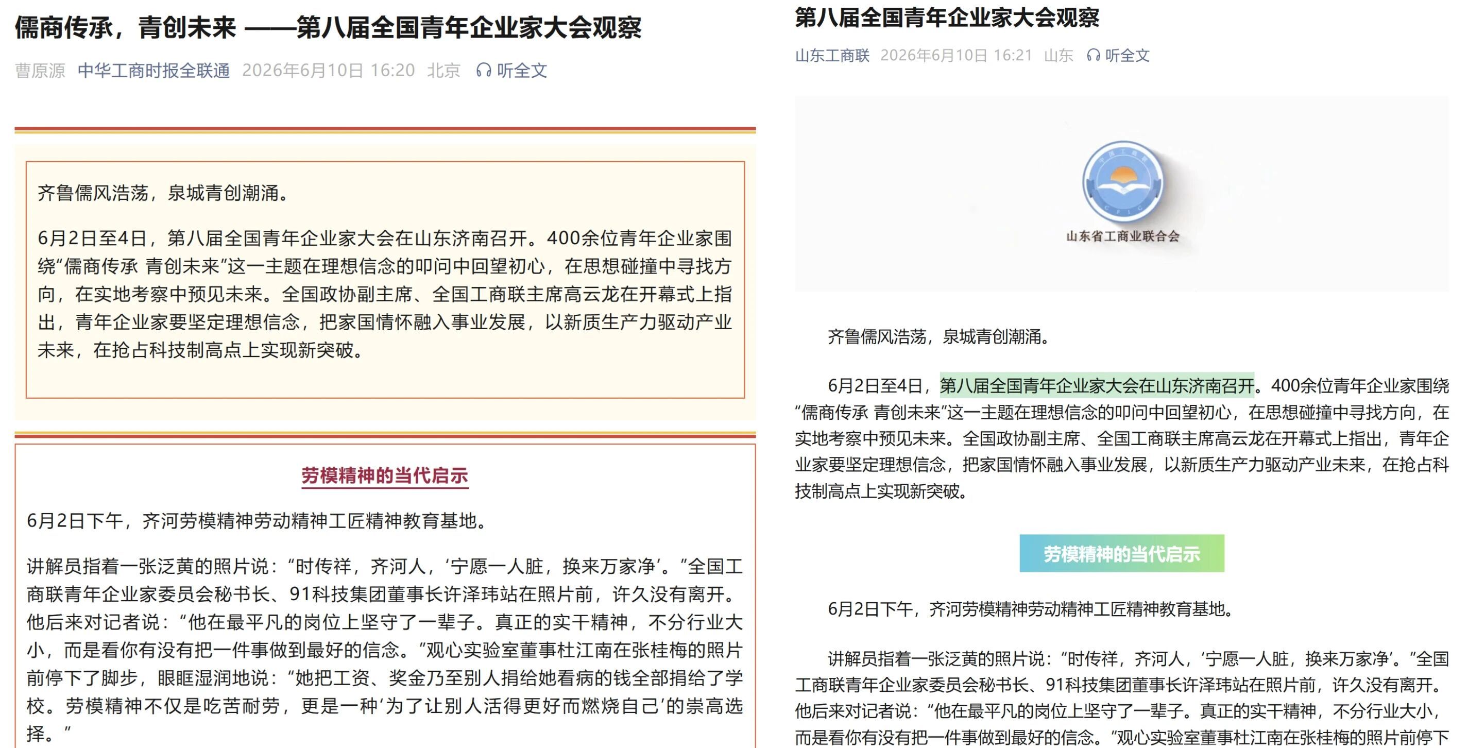This screenshot has width=1468, height=748.
Task: Click author name 曹原源
Action: pyautogui.click(x=40, y=71)
